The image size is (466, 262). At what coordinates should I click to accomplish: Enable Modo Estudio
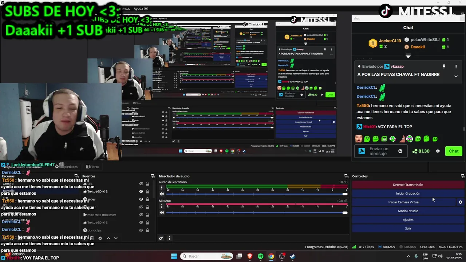point(408,211)
